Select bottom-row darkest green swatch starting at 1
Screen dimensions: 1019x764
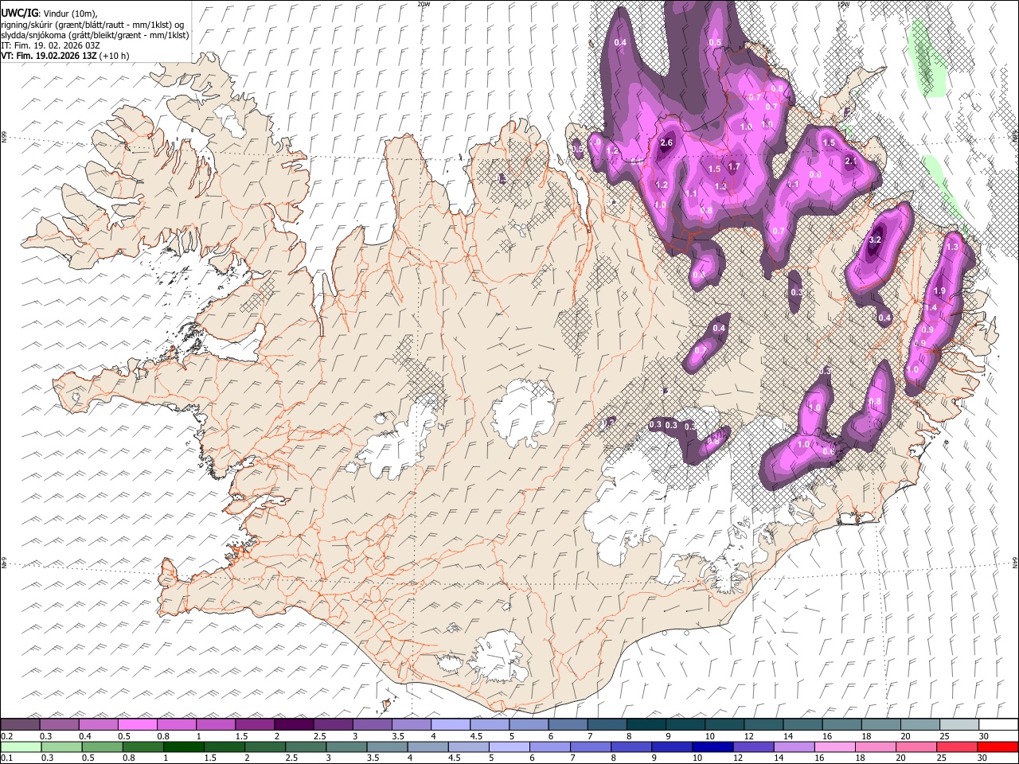pyautogui.click(x=183, y=746)
